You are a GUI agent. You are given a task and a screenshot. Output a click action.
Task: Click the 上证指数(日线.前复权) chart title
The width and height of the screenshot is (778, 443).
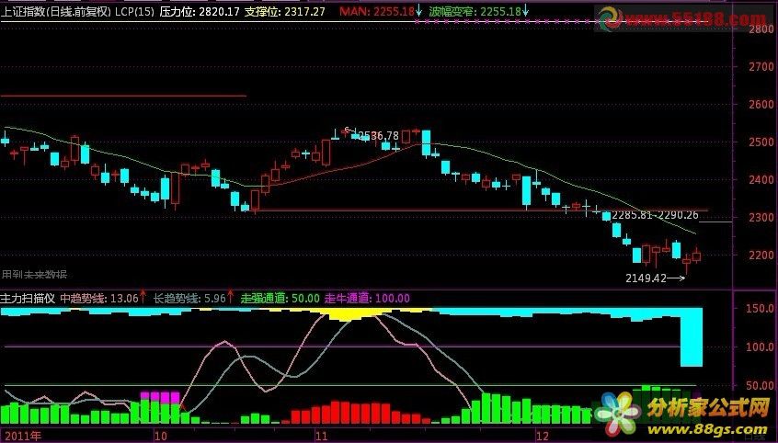click(x=56, y=11)
